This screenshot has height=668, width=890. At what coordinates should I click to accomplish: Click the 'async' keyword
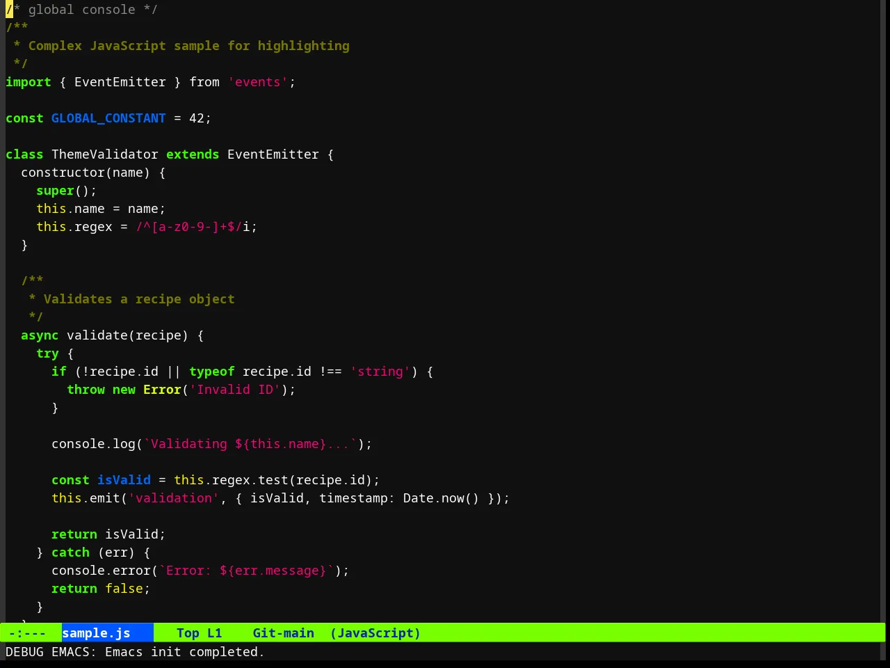point(40,335)
